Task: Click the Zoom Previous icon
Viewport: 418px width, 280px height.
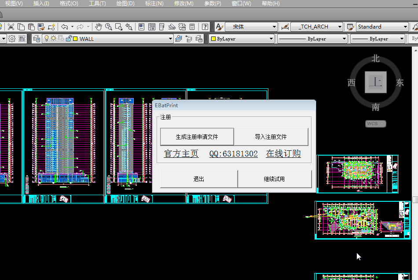Action: (x=129, y=27)
